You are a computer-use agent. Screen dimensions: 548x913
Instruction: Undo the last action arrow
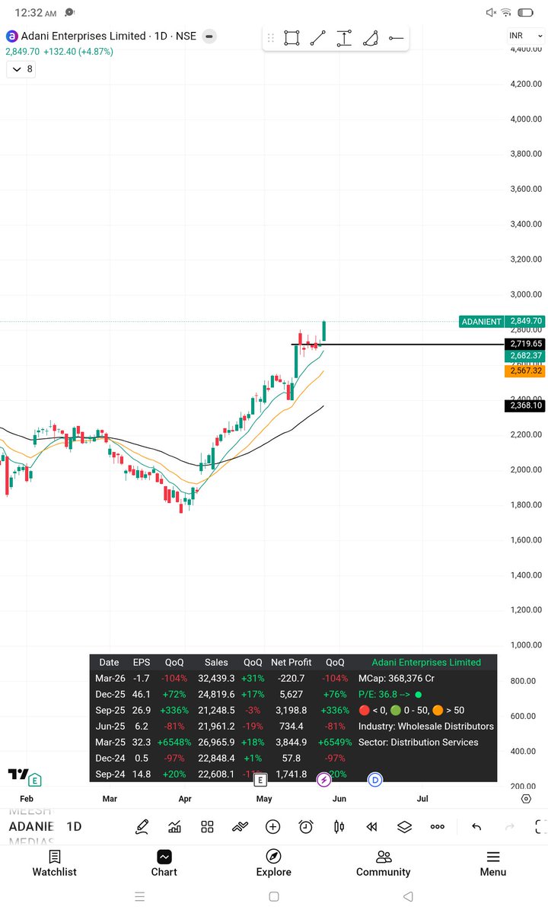476,826
